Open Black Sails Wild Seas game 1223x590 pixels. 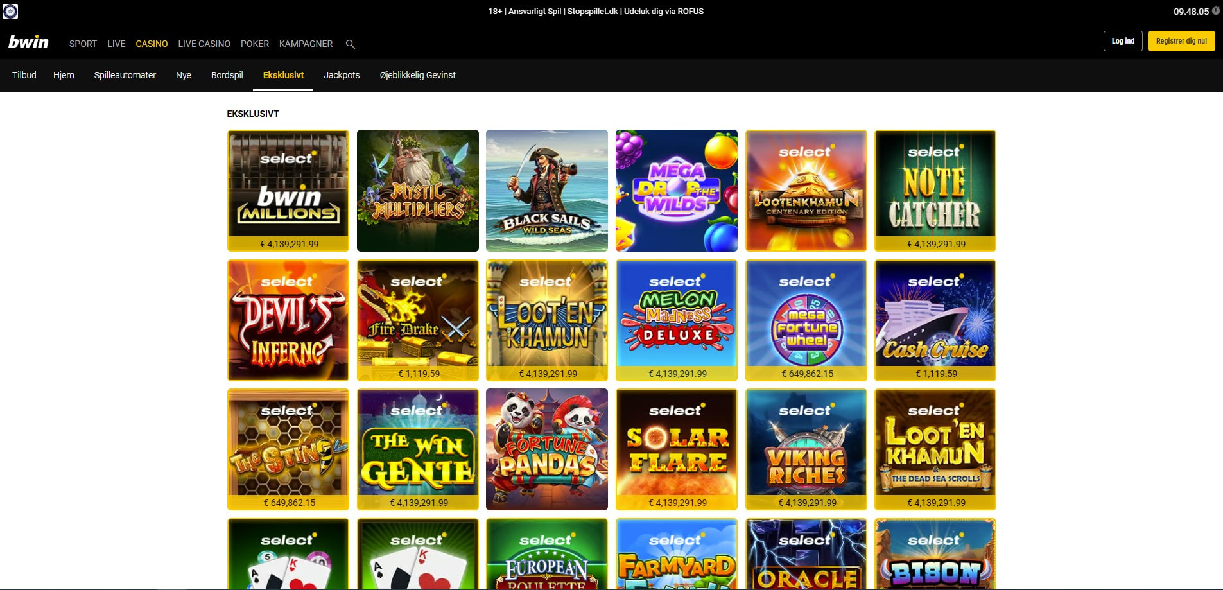click(547, 191)
